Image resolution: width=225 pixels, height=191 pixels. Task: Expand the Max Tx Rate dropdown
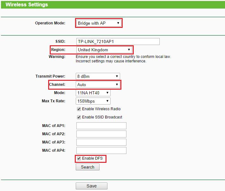point(93,101)
